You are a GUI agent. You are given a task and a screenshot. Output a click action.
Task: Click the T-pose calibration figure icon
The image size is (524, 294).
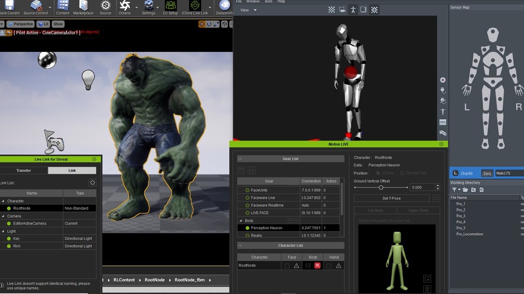[443, 111]
